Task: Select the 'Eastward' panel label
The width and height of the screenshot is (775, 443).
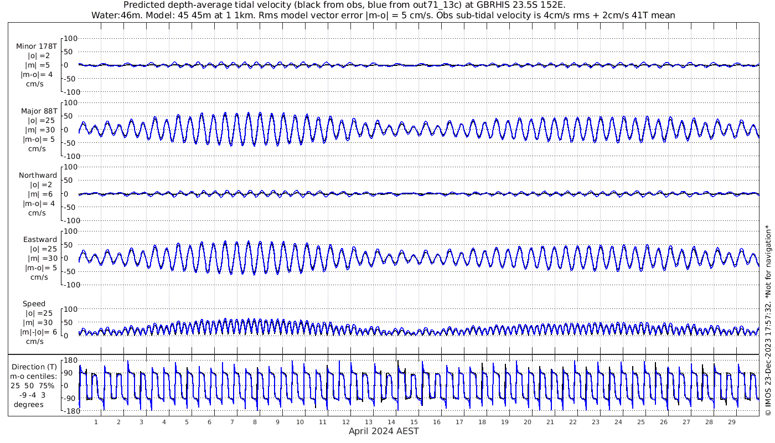Action: tap(40, 239)
